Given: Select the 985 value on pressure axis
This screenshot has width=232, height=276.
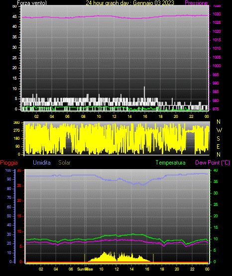Looking at the screenshot, I should tap(216, 92).
